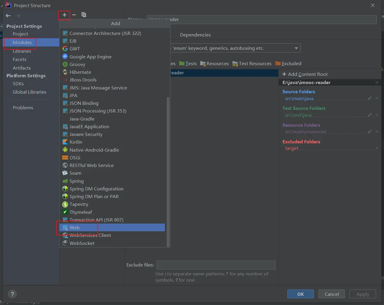Click the Exclude files input field
The image size is (384, 305).
point(216,265)
